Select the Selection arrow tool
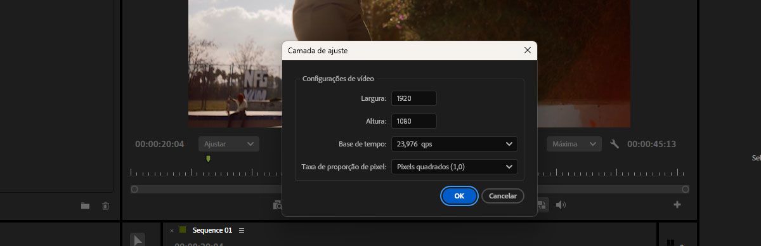 point(138,240)
